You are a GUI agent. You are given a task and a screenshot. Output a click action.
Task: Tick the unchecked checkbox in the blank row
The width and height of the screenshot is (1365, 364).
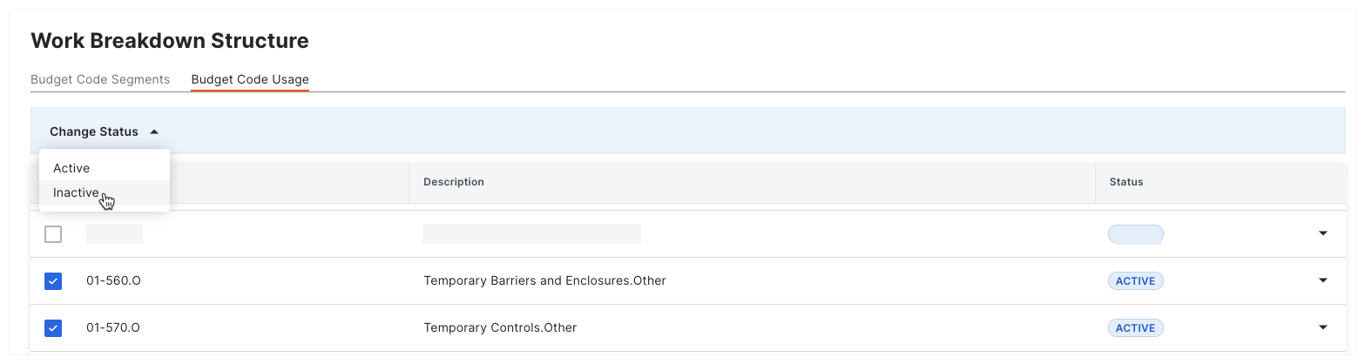53,233
